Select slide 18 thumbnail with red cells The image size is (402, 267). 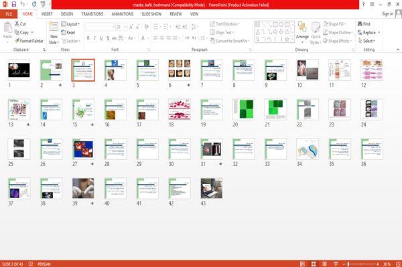180,109
